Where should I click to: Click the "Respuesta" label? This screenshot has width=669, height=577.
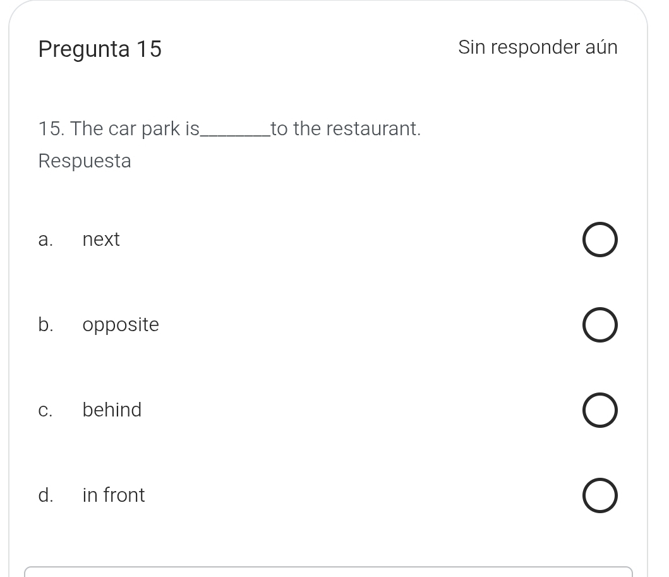click(85, 161)
